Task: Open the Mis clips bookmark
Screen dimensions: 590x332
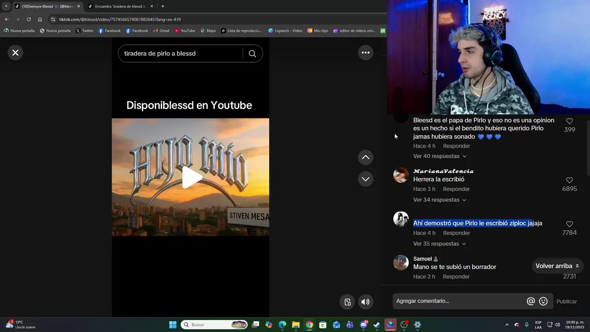Action: pos(318,31)
